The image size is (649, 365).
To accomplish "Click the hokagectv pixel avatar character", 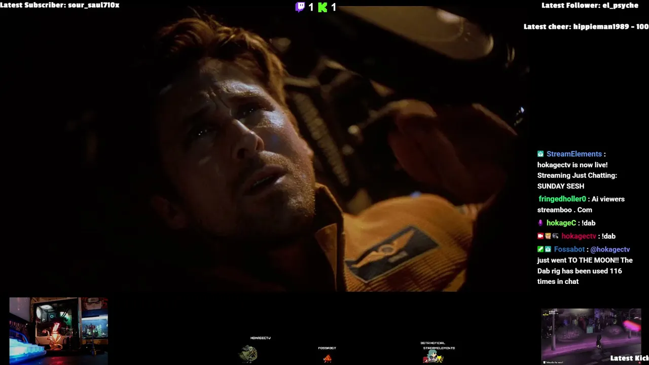I will (248, 353).
